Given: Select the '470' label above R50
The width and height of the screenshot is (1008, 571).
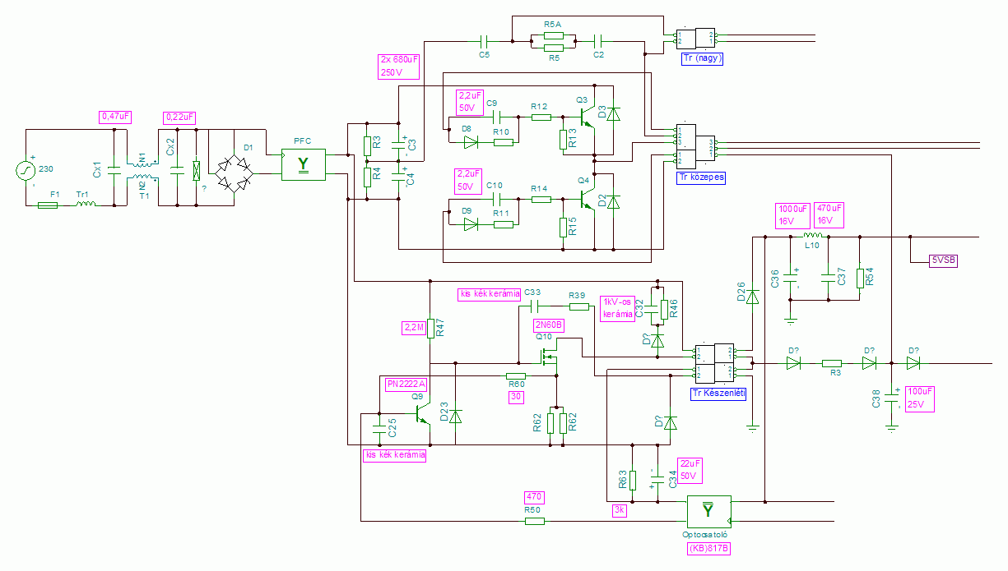Looking at the screenshot, I should coord(535,497).
